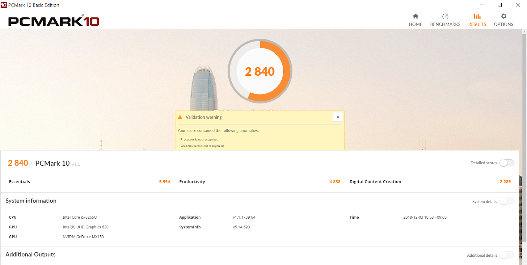This screenshot has width=527, height=265.
Task: Click the Essentials score label
Action: 19,182
